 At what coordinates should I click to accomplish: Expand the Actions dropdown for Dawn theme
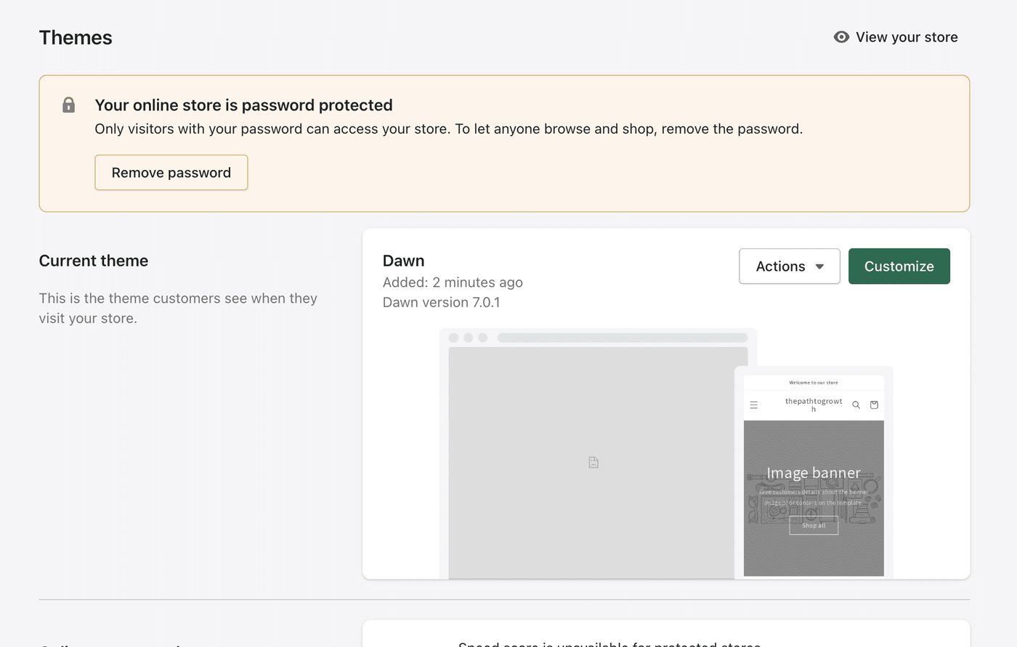pos(790,266)
